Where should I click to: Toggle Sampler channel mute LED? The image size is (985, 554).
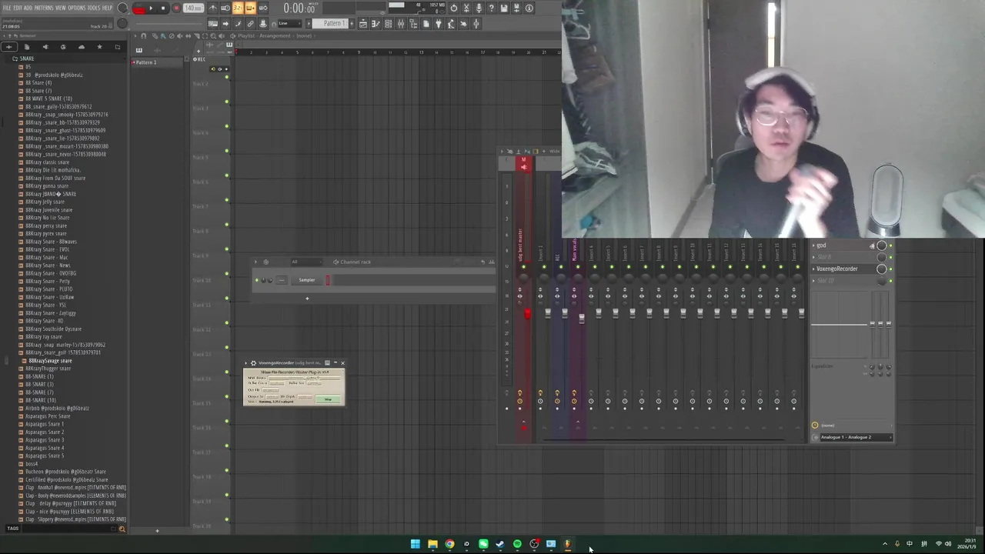(x=256, y=280)
